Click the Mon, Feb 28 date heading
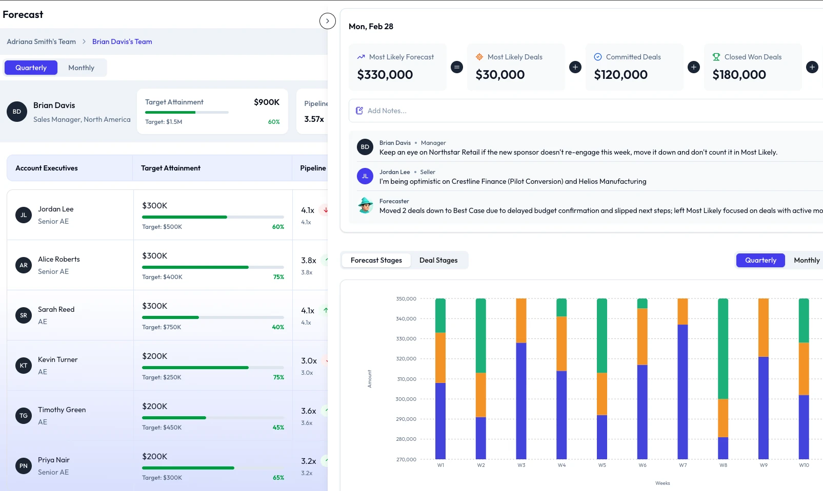The height and width of the screenshot is (491, 823). [x=371, y=27]
